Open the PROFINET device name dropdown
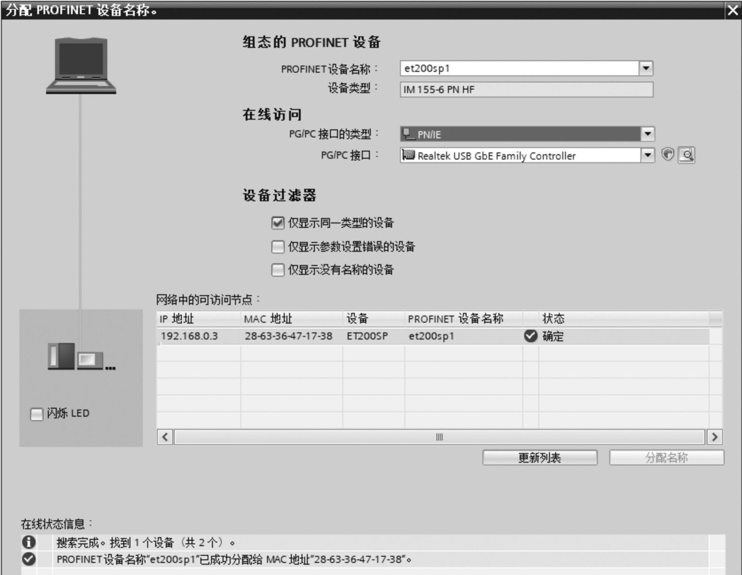Screen dimensions: 742x575 [646, 68]
